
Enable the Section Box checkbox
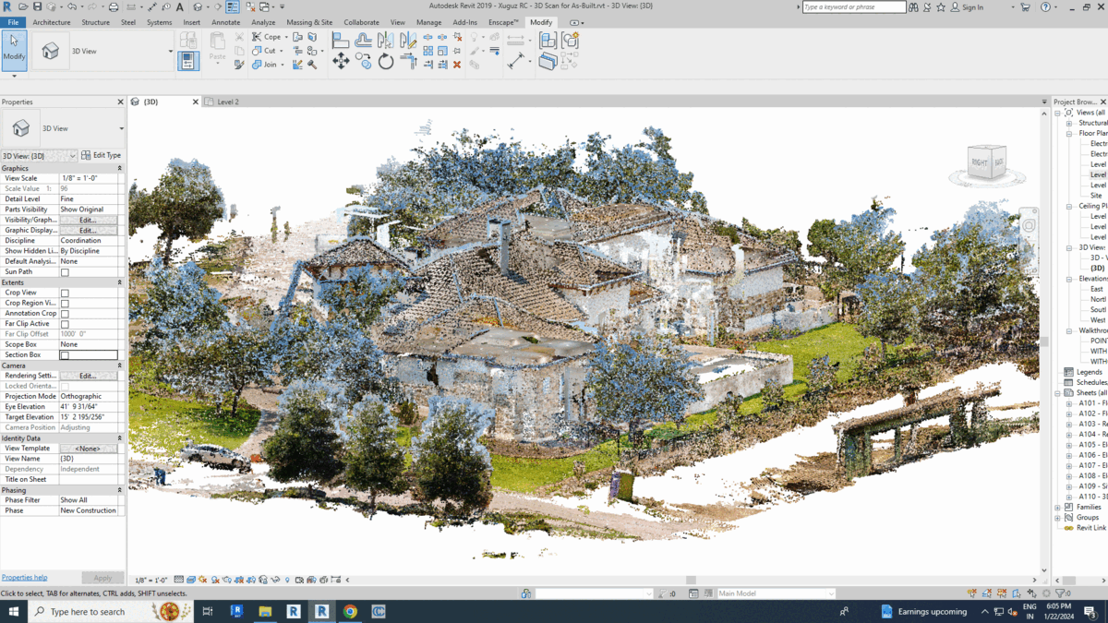(x=65, y=355)
